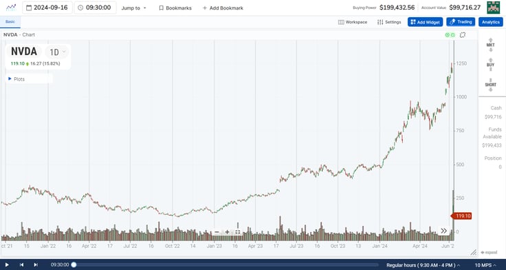506x270 pixels.
Task: Click the chart resize handle icon
Action: coord(474,252)
